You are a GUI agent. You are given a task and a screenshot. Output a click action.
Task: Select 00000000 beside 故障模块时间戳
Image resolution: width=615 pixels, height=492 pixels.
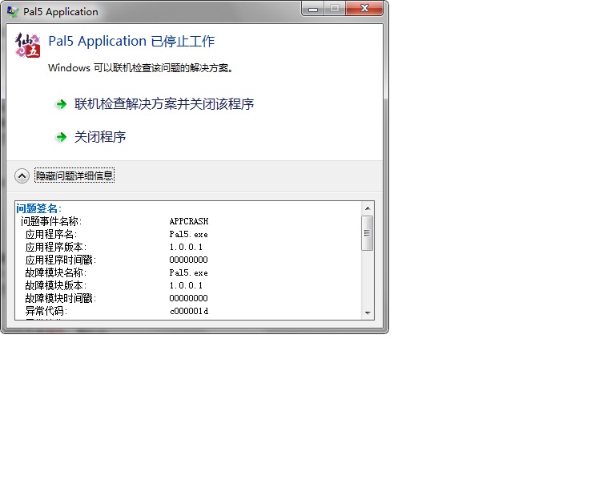(x=189, y=298)
